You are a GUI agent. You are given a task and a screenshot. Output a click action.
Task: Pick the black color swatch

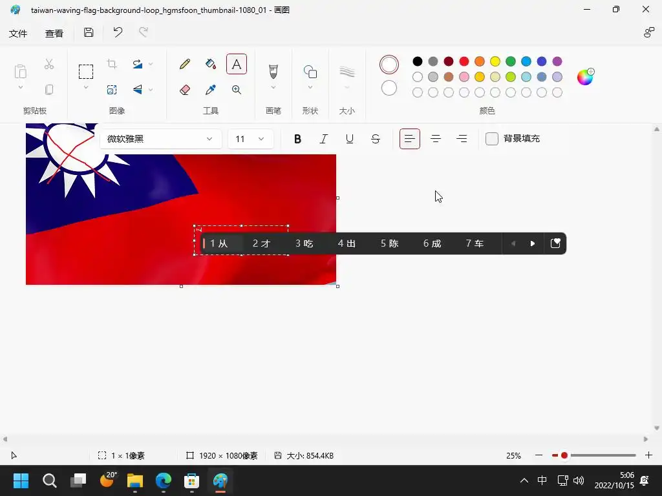pyautogui.click(x=417, y=61)
